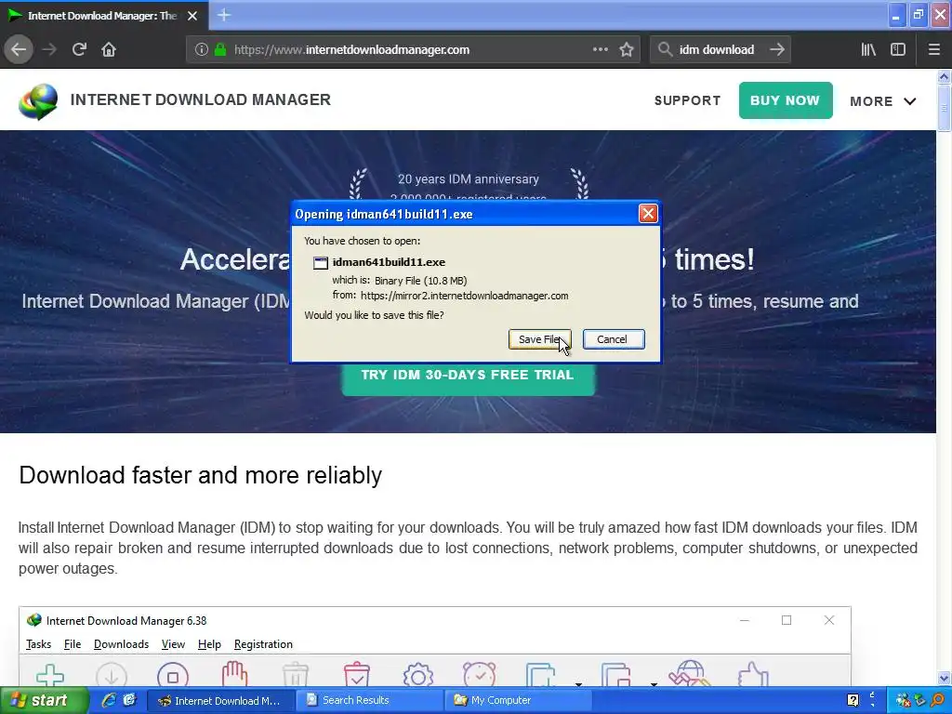This screenshot has height=714, width=952.
Task: Reload the page with the refresh icon
Action: (79, 50)
